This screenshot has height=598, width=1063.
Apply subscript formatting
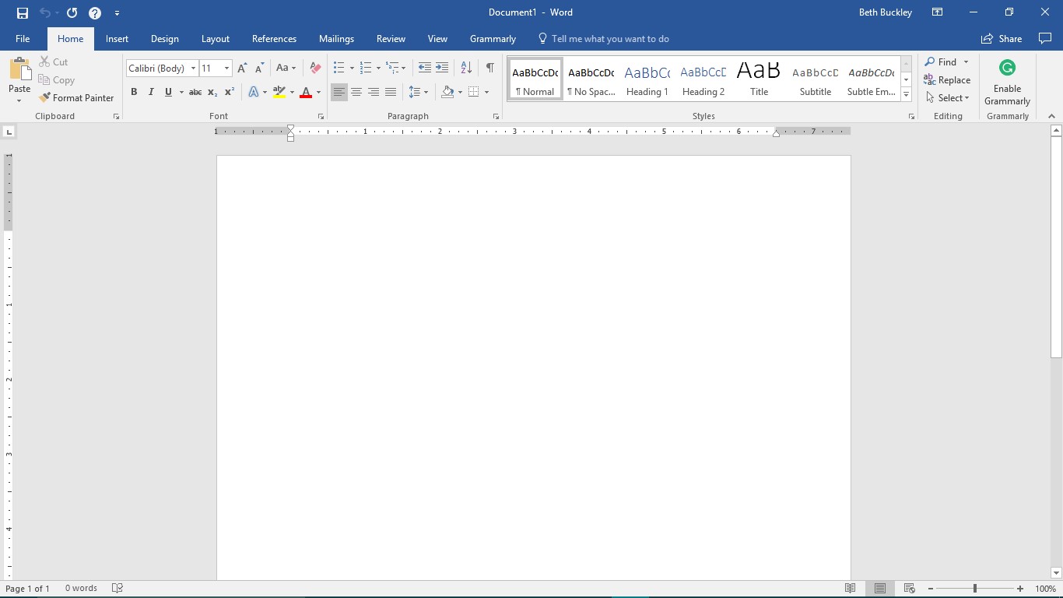click(212, 92)
